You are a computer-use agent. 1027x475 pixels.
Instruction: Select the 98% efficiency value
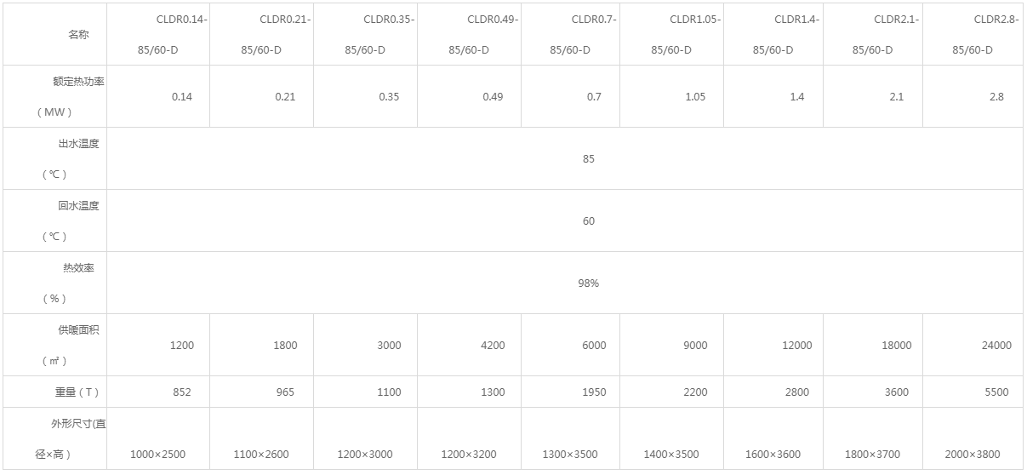pos(589,283)
